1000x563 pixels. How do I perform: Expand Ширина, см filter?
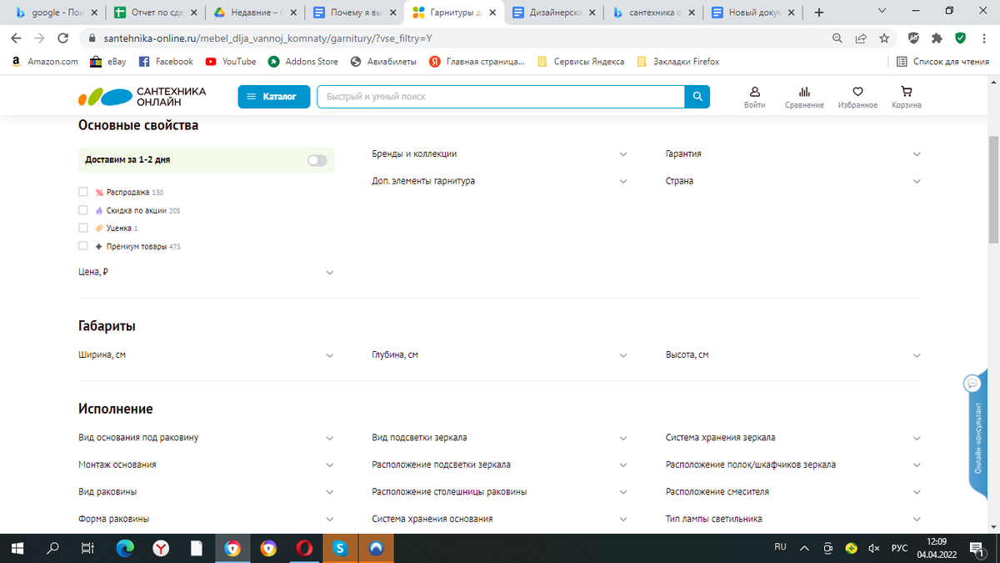pyautogui.click(x=206, y=355)
